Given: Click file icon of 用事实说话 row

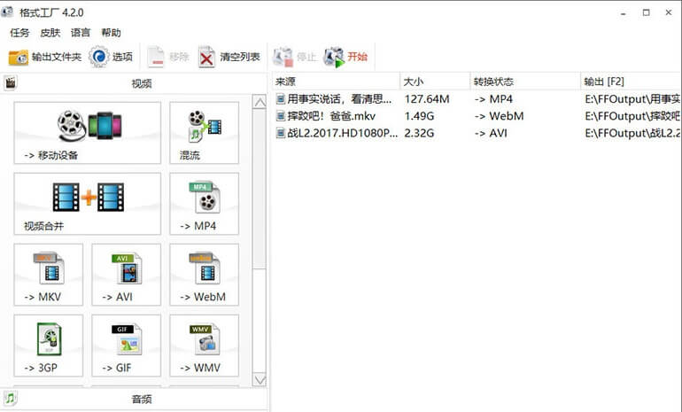Looking at the screenshot, I should click(x=281, y=99).
